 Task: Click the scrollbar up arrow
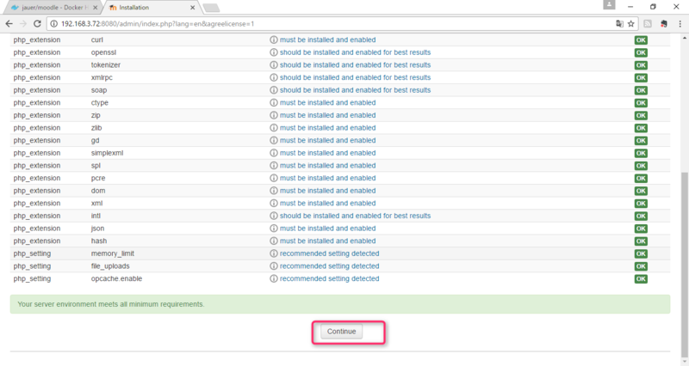coord(684,38)
